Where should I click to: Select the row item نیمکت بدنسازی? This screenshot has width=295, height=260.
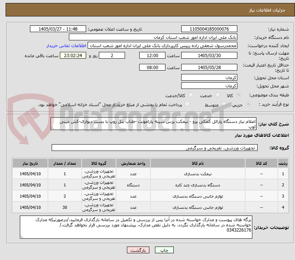click(x=198, y=174)
